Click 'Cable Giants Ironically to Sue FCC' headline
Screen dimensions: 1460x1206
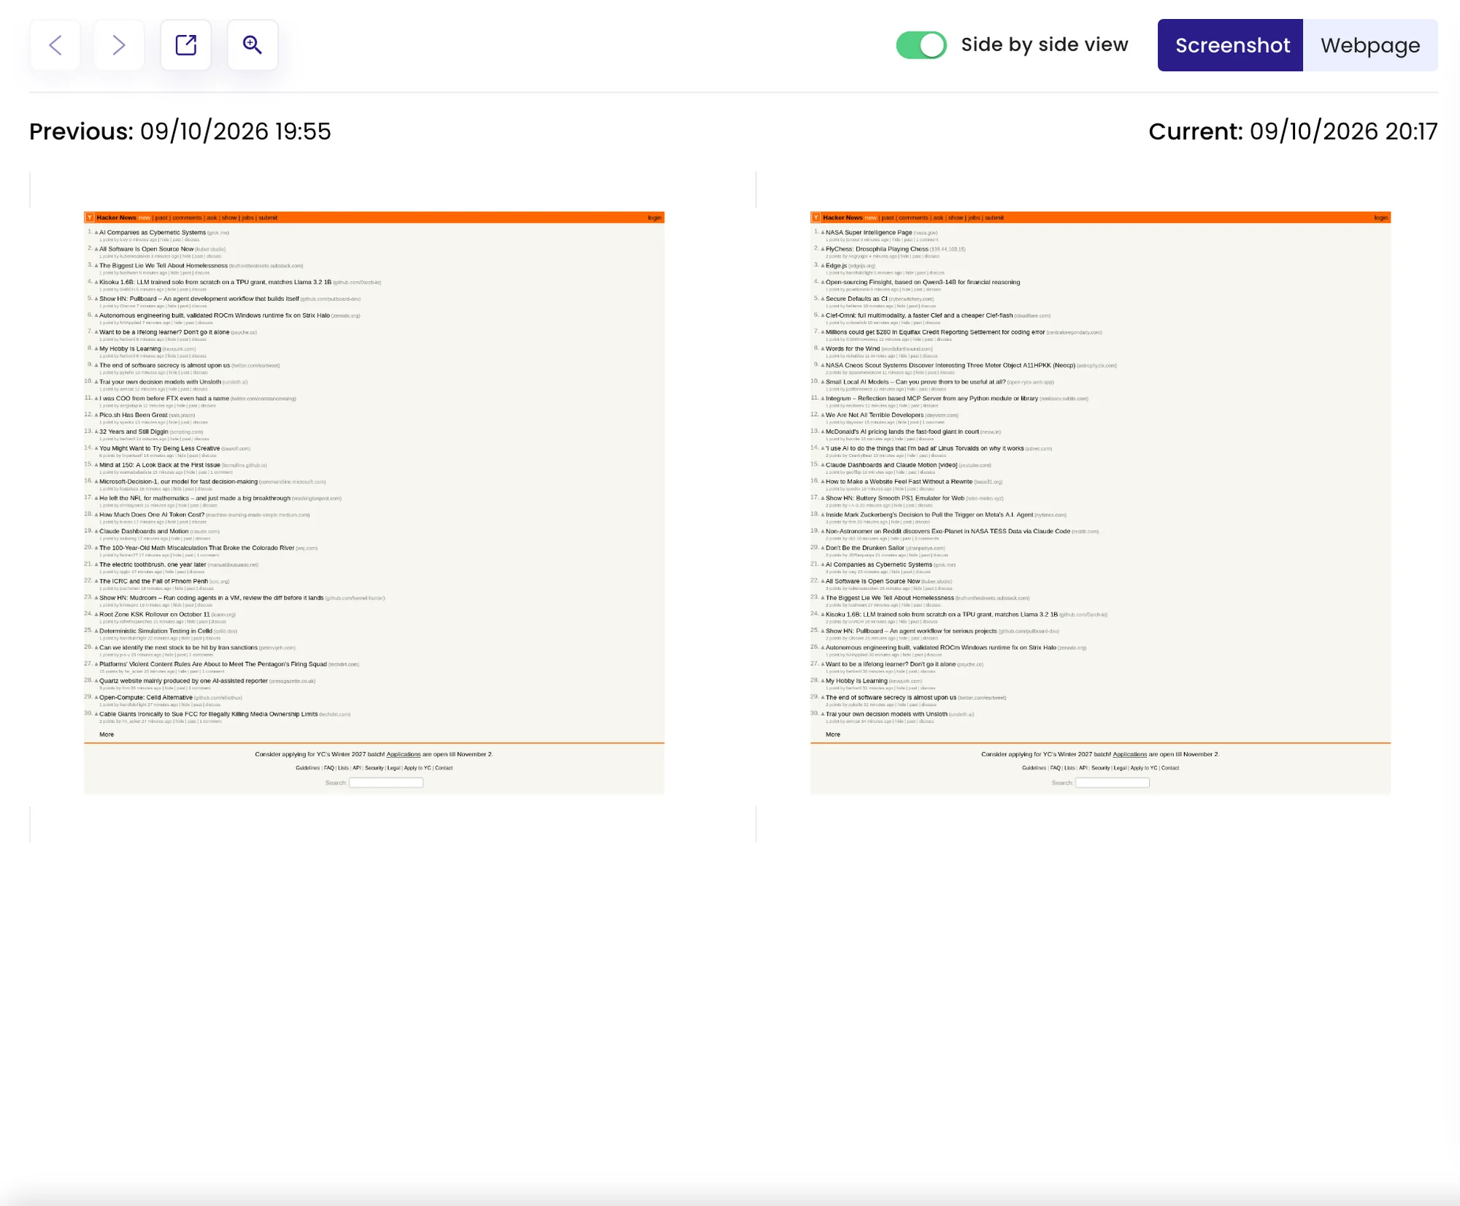click(208, 714)
